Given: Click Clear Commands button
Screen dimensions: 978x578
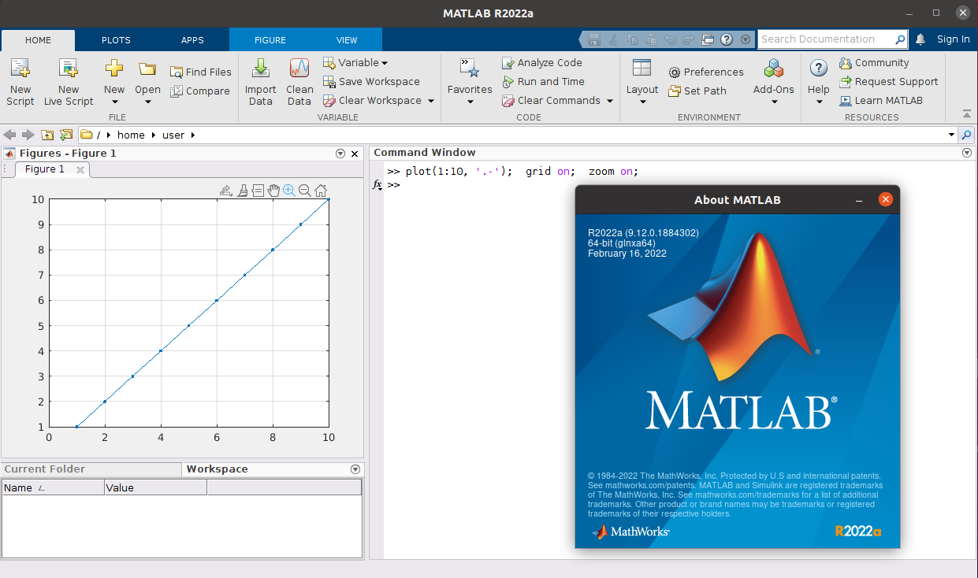Looking at the screenshot, I should pyautogui.click(x=551, y=101).
